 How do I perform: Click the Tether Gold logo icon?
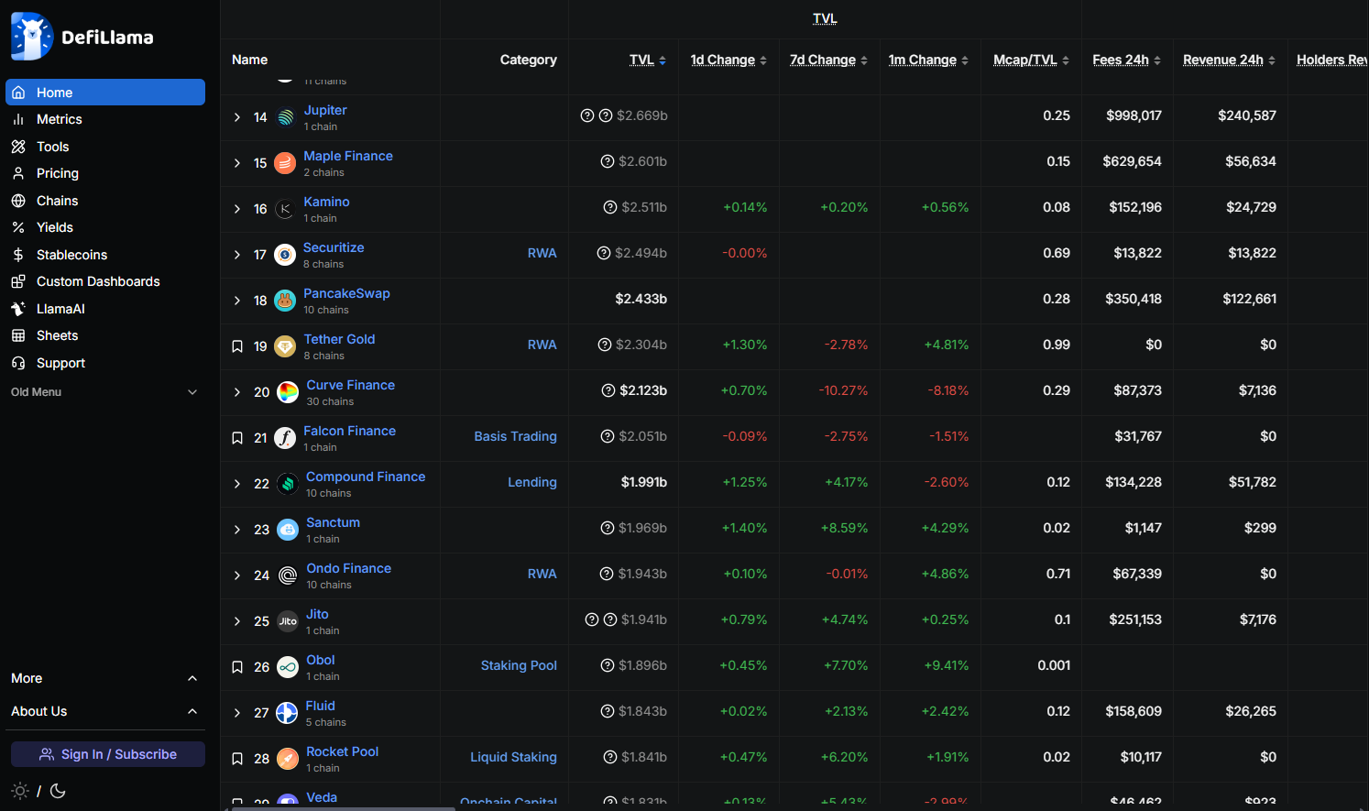click(285, 346)
